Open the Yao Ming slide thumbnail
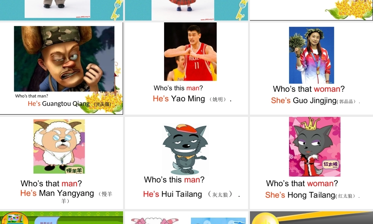Viewport: 373px width, 224px height. click(186, 68)
